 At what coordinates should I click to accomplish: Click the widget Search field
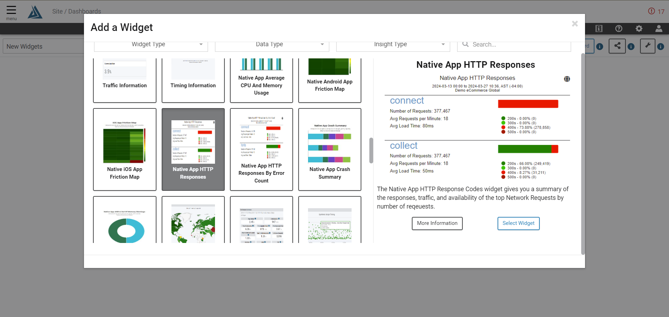[516, 44]
